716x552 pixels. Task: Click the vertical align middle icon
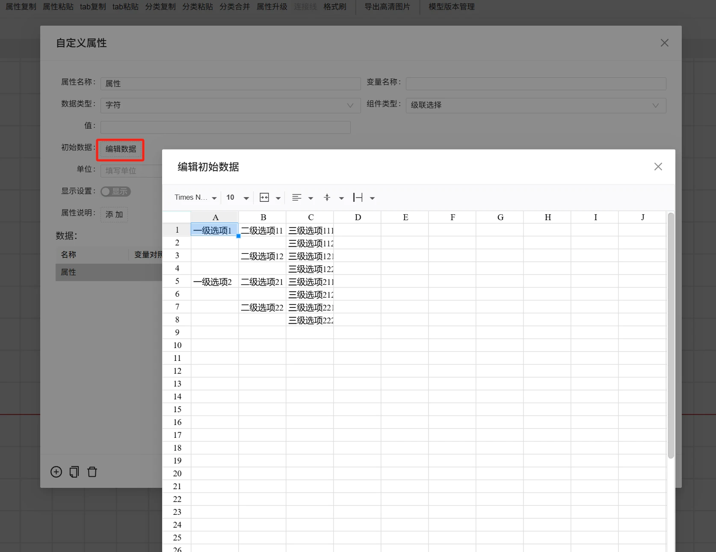[x=327, y=198]
